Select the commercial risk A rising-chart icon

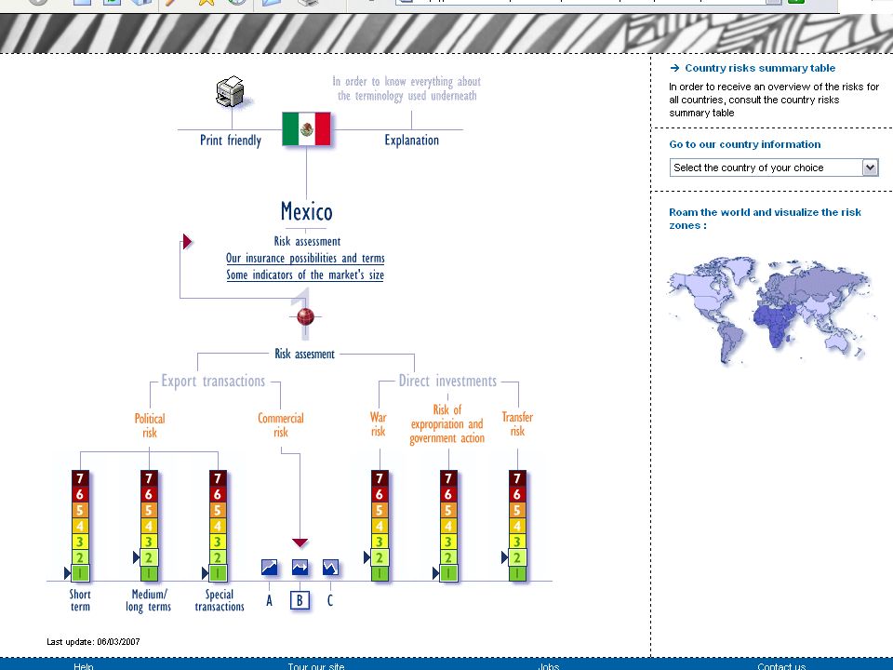click(x=270, y=567)
